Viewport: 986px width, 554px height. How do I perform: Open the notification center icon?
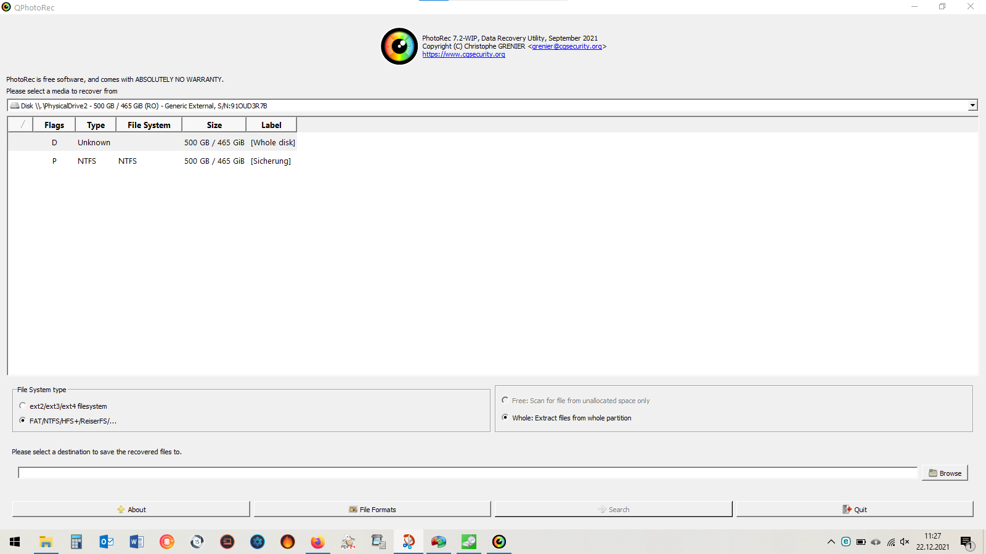[x=966, y=542]
